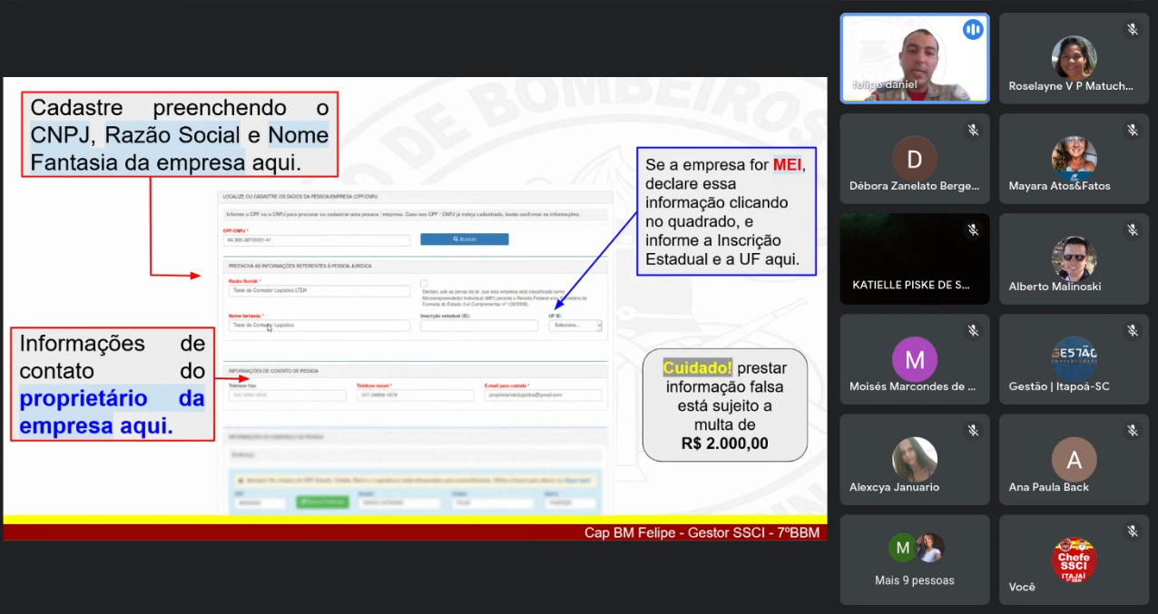The height and width of the screenshot is (614, 1158).
Task: Click the Razão Social input field
Action: pos(319,291)
